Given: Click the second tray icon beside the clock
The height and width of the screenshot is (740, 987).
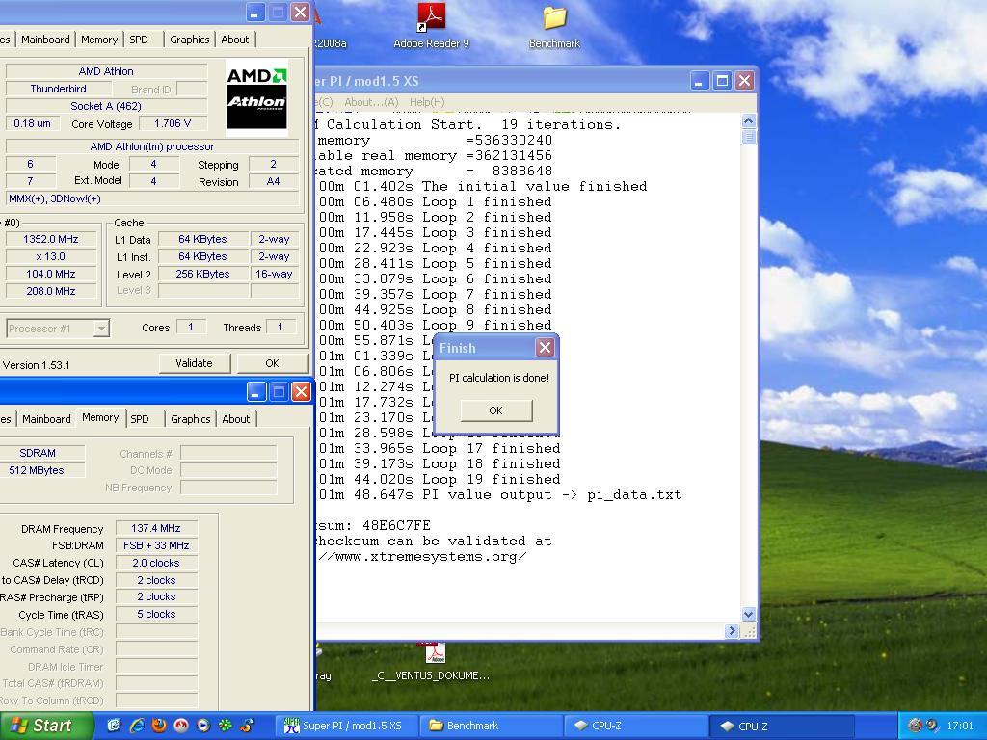Looking at the screenshot, I should click(931, 725).
